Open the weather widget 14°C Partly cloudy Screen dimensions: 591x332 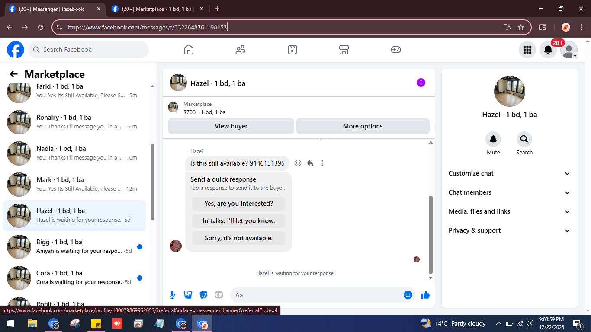click(x=453, y=323)
